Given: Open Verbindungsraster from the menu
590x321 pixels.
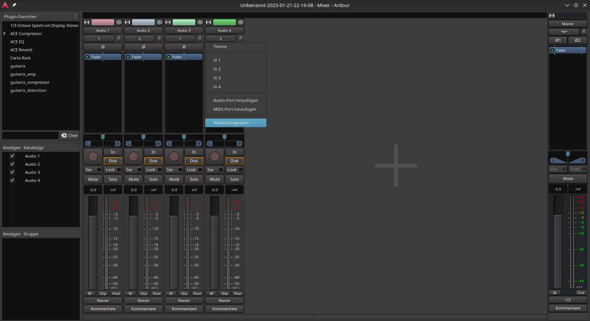Looking at the screenshot, I should pos(236,123).
